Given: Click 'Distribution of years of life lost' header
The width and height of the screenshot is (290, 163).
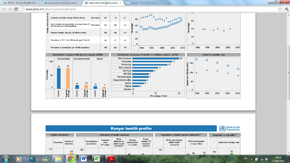Looking at the screenshot, I should tap(78, 55).
